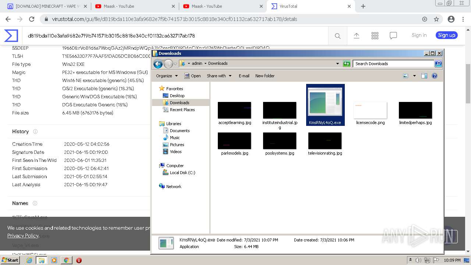
Task: Click the Explorer refresh icon
Action: 347,64
